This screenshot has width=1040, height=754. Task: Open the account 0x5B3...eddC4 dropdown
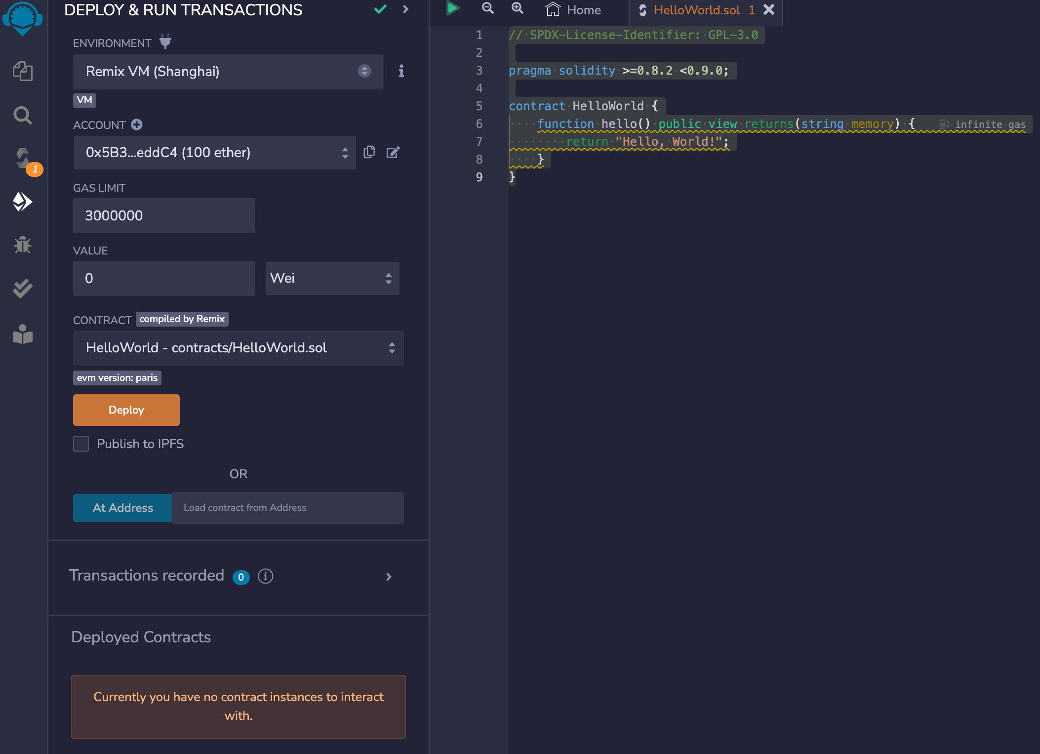pyautogui.click(x=215, y=153)
